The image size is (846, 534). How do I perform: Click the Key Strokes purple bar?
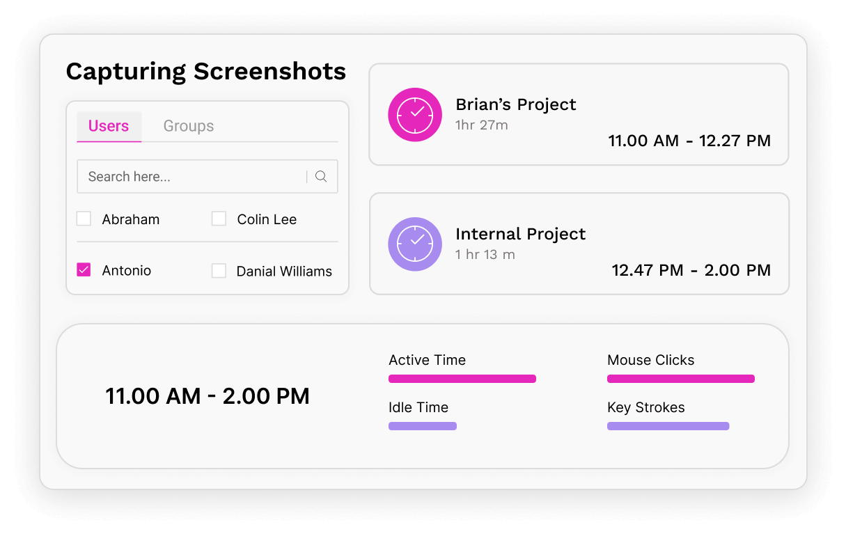click(668, 425)
